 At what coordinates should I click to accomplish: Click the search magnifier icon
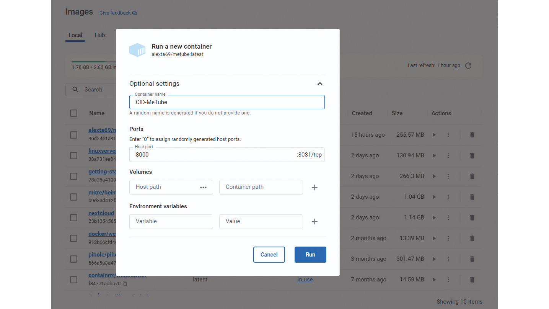click(75, 90)
